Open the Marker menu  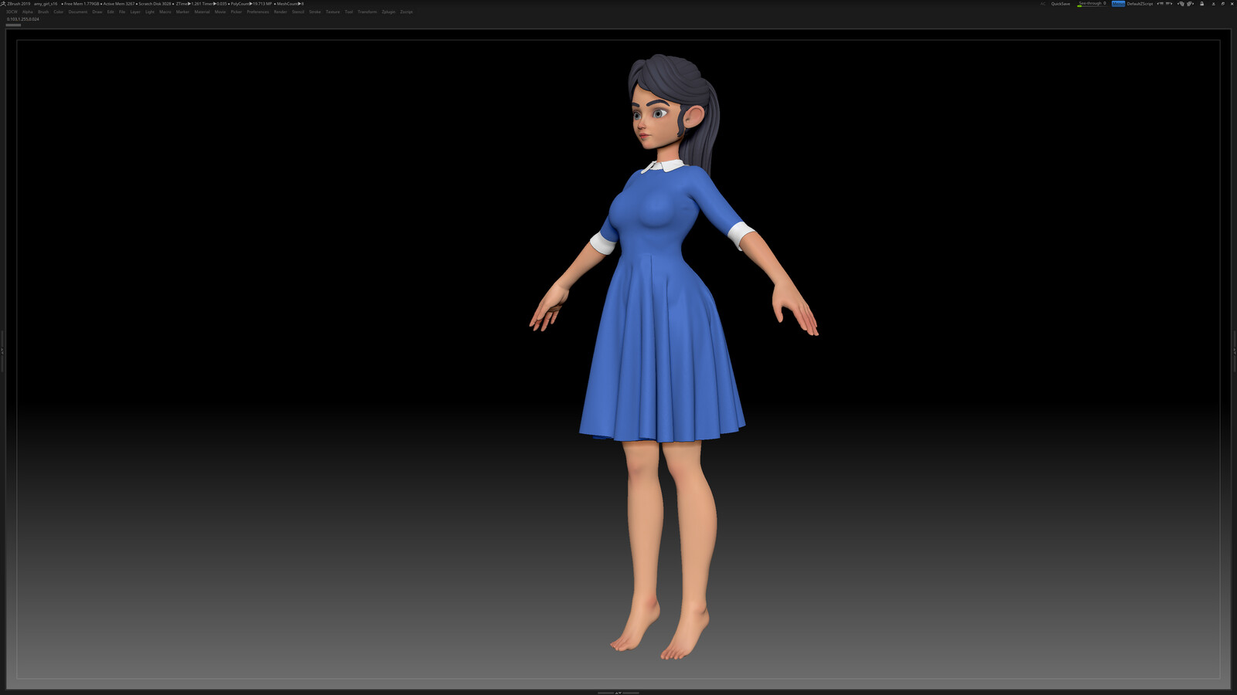(182, 12)
